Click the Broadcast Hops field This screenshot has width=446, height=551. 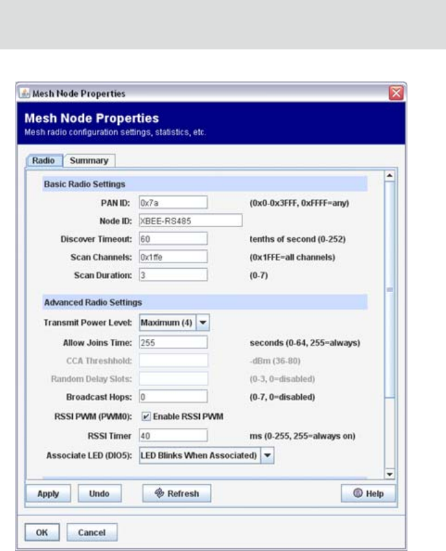(x=173, y=397)
